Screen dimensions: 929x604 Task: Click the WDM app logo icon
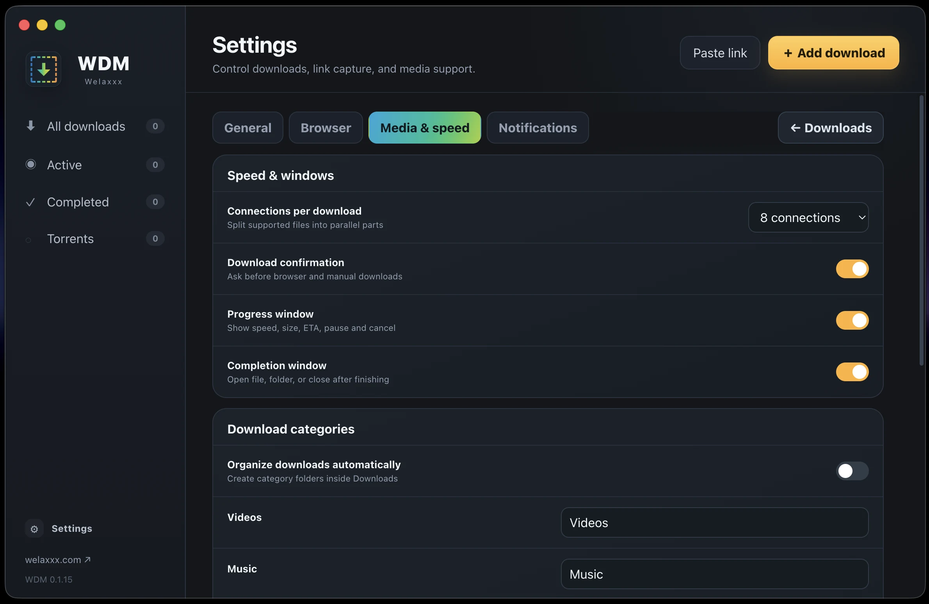tap(43, 69)
